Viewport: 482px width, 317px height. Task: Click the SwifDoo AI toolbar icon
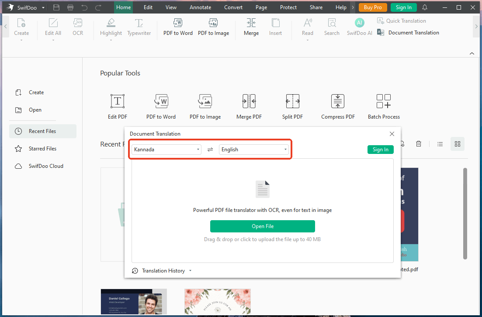coord(359,23)
